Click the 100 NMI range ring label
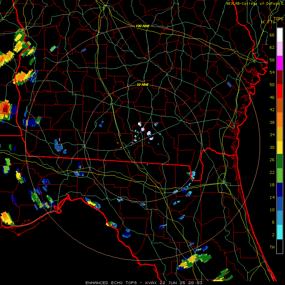 pyautogui.click(x=142, y=26)
